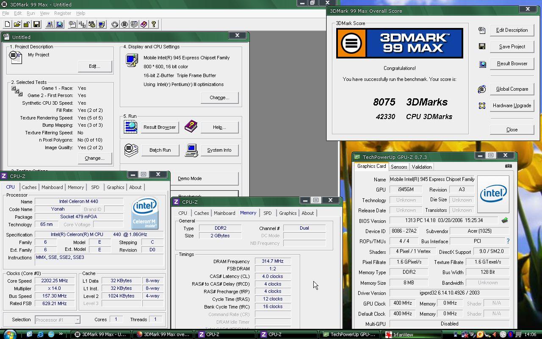Screen dimensions: 542x339
Task: Click the GPU-Z Name field with Mobile Intel 945
Action: click(x=432, y=179)
